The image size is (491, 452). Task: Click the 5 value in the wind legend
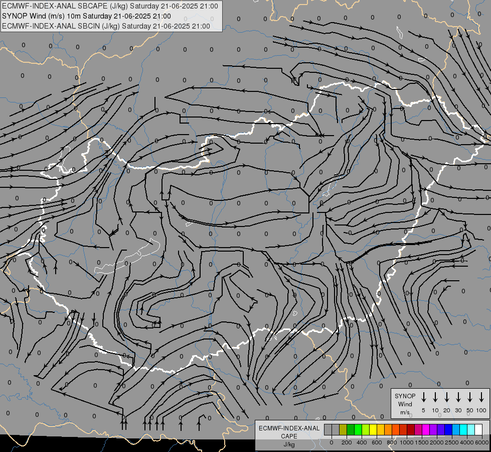click(x=423, y=410)
